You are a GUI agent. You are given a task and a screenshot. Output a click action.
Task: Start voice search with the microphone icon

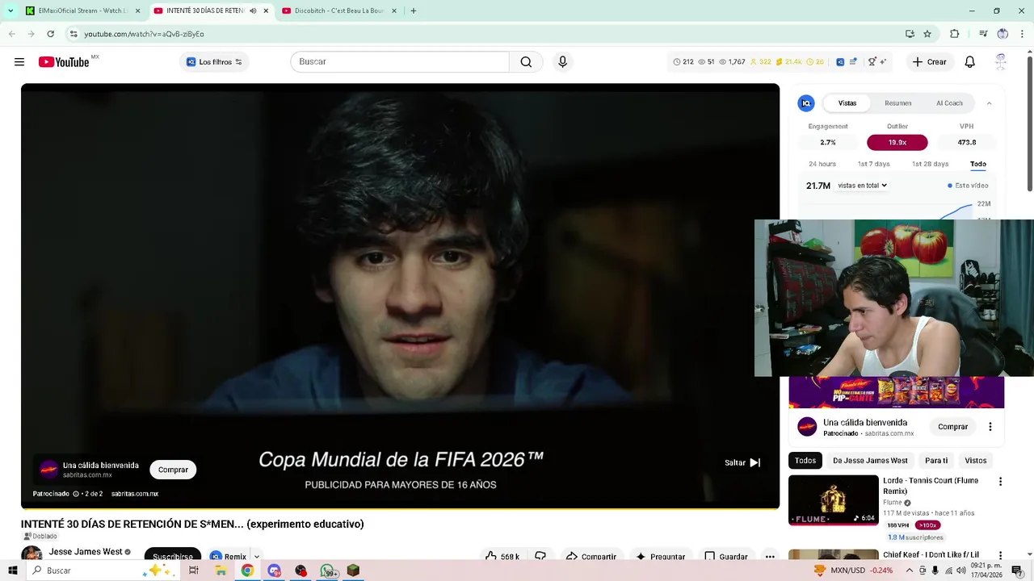coord(563,62)
